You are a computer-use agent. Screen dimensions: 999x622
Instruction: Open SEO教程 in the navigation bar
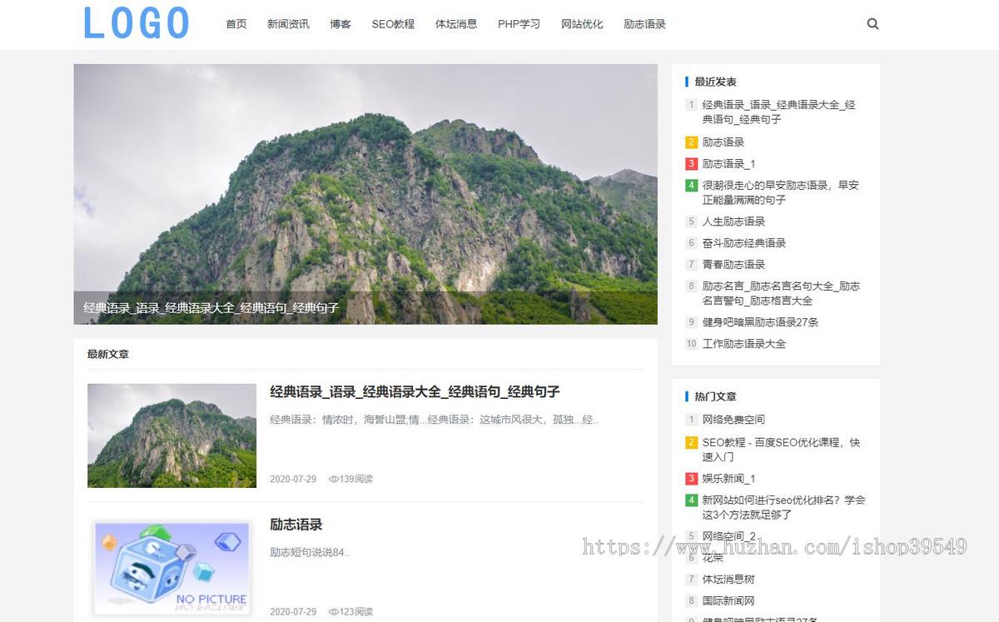(393, 24)
